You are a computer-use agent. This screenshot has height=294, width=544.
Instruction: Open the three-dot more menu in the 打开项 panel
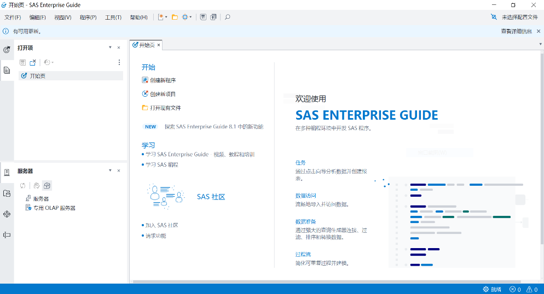pyautogui.click(x=119, y=62)
